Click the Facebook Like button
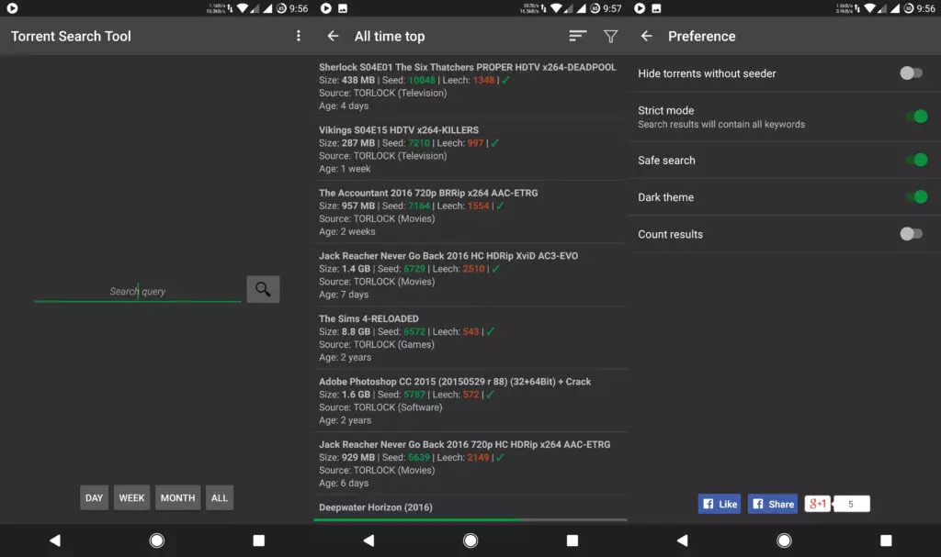 [x=720, y=504]
